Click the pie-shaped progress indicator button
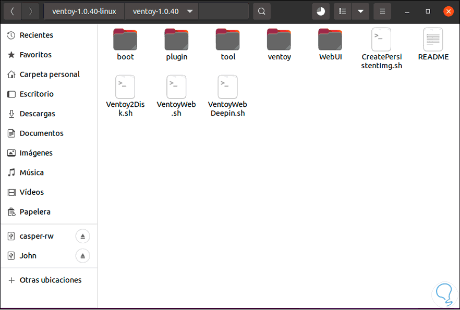The image size is (460, 310). point(321,11)
